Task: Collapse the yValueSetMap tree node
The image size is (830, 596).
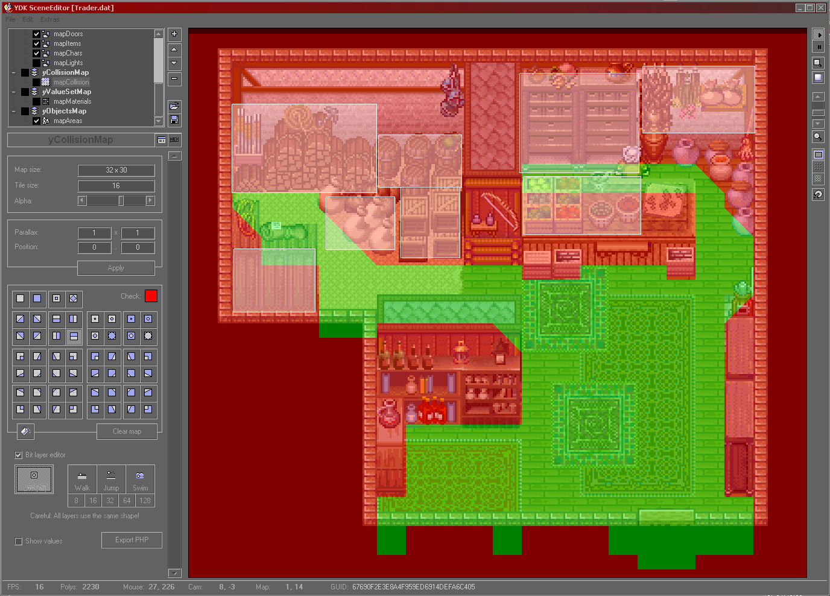Action: pos(14,92)
